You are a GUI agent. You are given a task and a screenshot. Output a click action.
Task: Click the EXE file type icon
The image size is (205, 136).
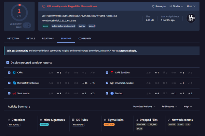click(x=191, y=18)
